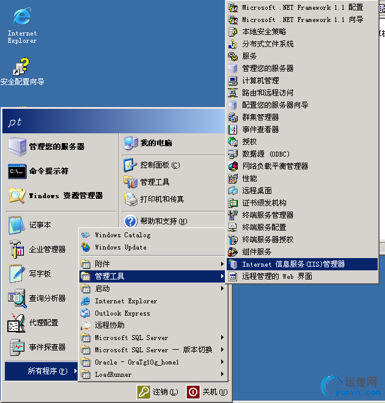Click the 注销 log off button
Screen dimensions: 385x403
[157, 392]
